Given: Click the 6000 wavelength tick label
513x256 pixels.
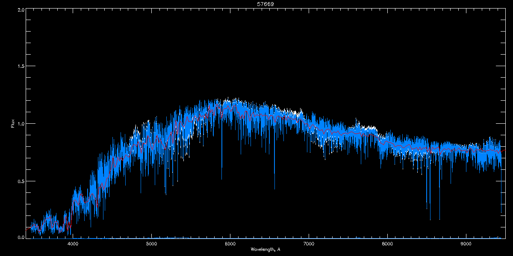Looking at the screenshot, I should 230,244.
